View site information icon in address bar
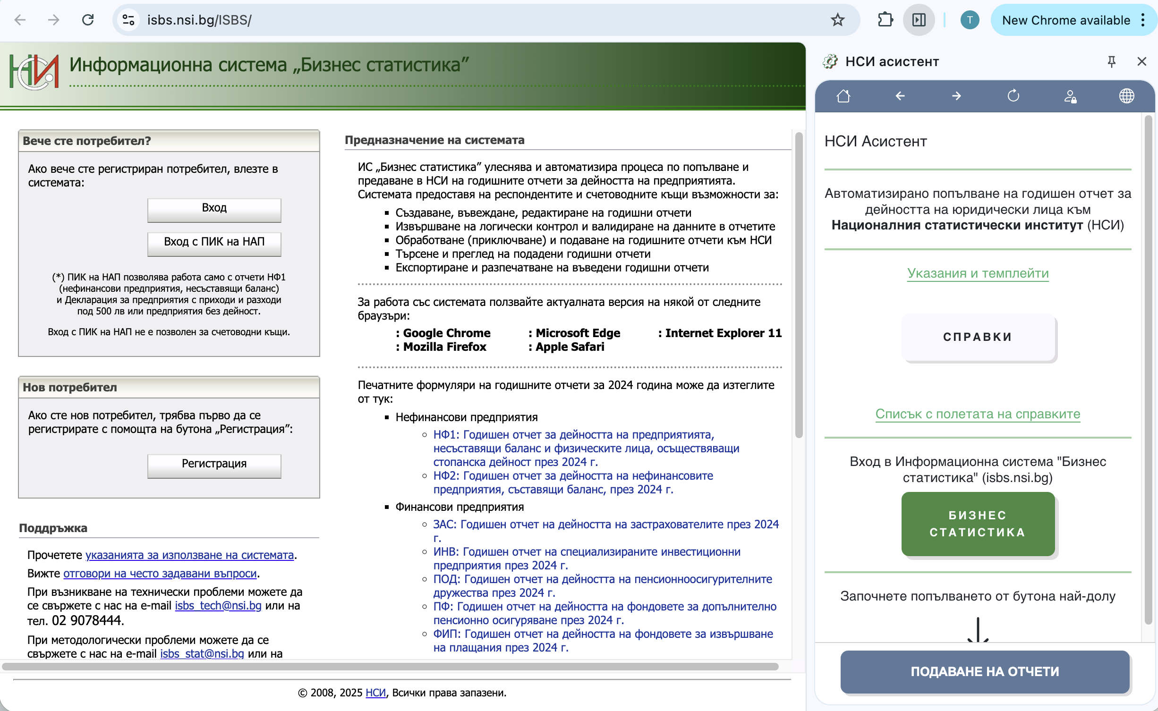Screen dimensions: 1158x711 click(128, 20)
